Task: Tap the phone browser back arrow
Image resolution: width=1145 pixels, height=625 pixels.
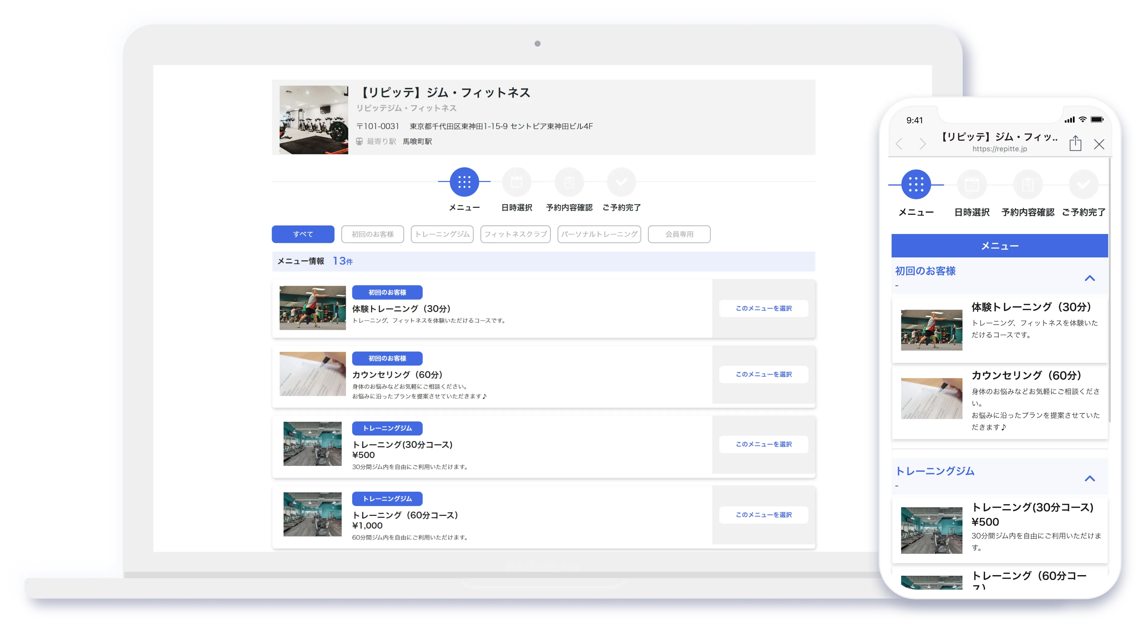Action: 899,144
